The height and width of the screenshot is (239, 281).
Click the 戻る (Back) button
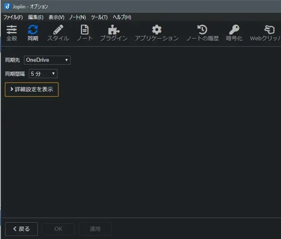(21, 229)
